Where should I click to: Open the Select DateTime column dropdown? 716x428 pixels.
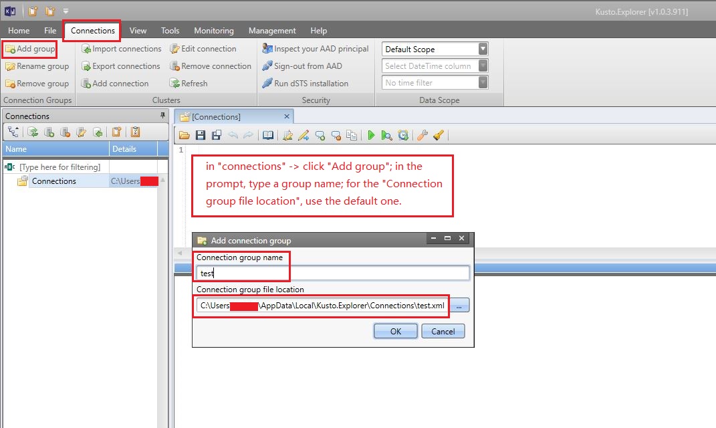pos(483,66)
